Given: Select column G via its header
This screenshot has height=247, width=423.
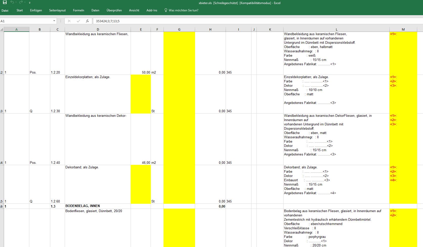Looking at the screenshot, I should [179, 30].
